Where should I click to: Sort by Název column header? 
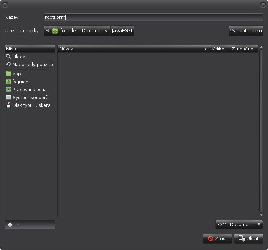coord(134,49)
